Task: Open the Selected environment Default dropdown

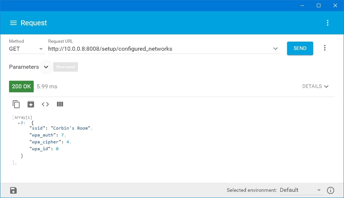Action: tap(301, 190)
